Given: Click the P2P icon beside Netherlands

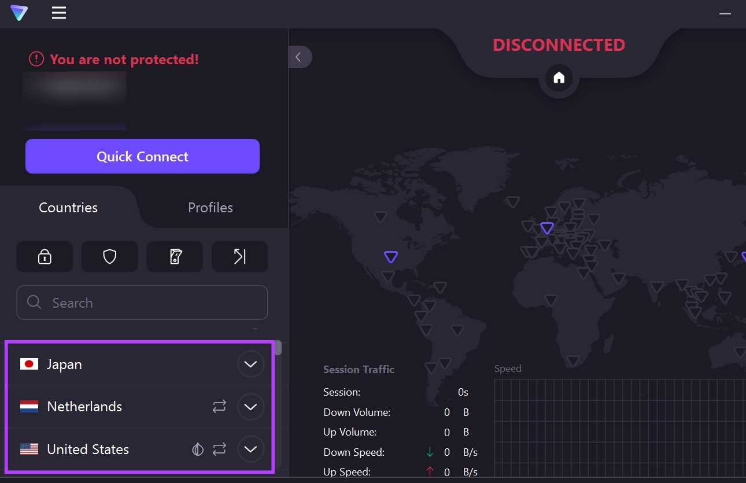Looking at the screenshot, I should (219, 407).
